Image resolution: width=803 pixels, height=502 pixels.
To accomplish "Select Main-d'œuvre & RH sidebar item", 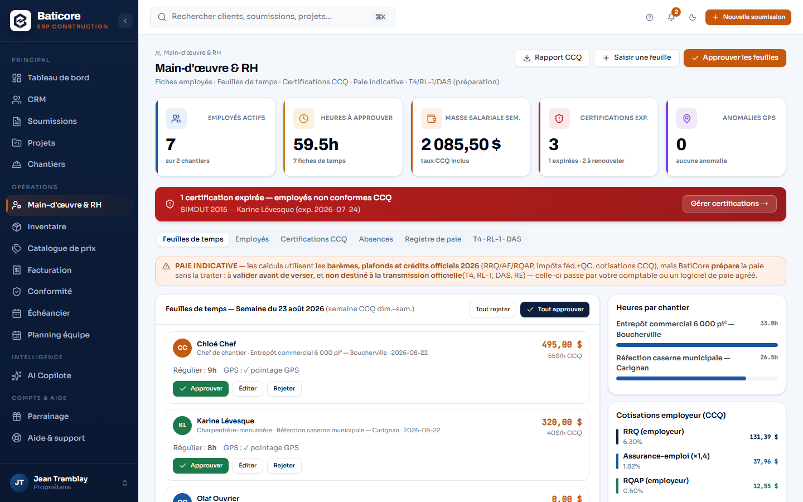I will 69,205.
